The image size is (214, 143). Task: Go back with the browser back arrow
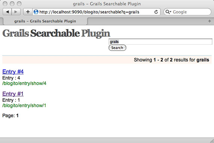coord(7,12)
